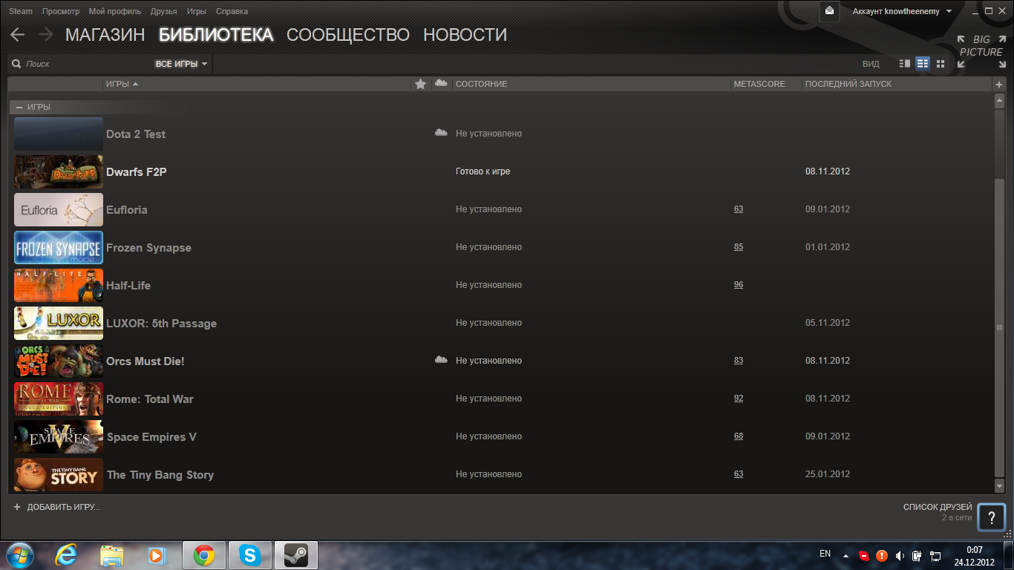The height and width of the screenshot is (570, 1014).
Task: Open the Аккаунт knowtheenemy dropdown
Action: pos(901,11)
